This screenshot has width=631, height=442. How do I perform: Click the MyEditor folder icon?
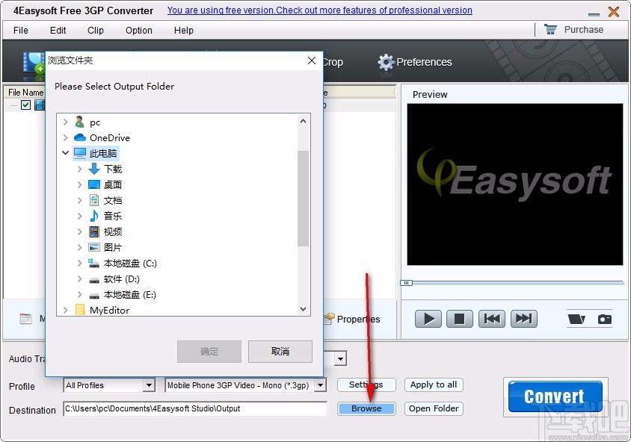(80, 310)
